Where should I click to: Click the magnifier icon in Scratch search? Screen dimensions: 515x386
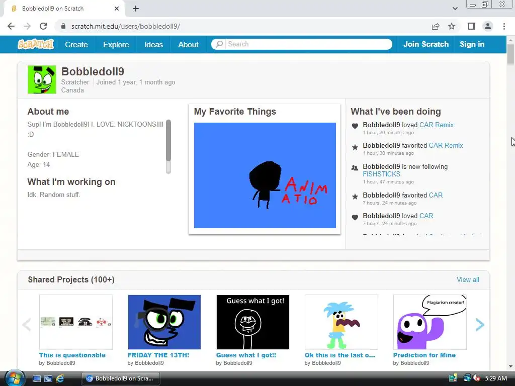click(x=219, y=44)
